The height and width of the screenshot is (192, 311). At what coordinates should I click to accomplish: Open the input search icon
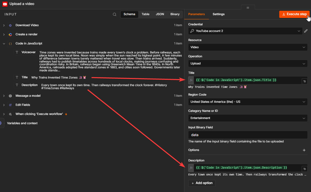(x=115, y=14)
